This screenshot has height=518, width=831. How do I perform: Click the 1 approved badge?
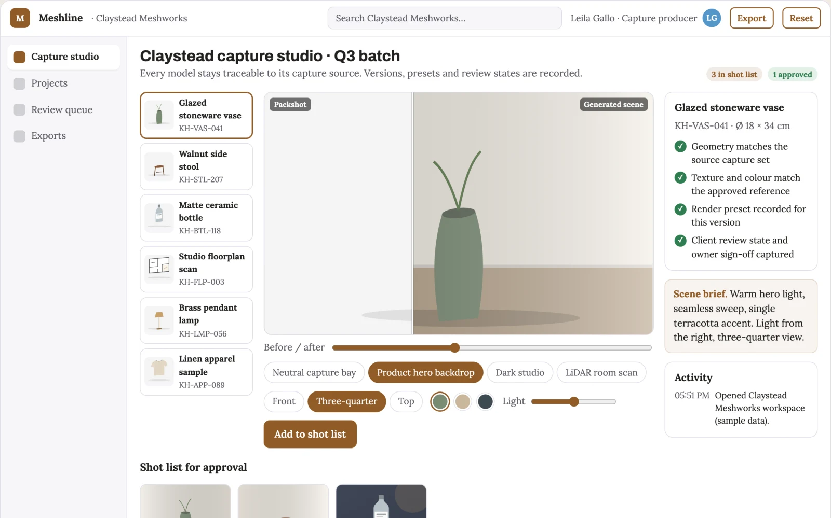pos(792,75)
